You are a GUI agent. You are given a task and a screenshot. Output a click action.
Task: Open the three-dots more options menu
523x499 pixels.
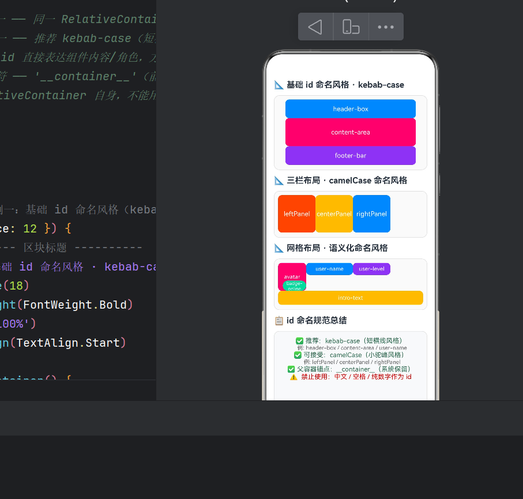pos(386,27)
